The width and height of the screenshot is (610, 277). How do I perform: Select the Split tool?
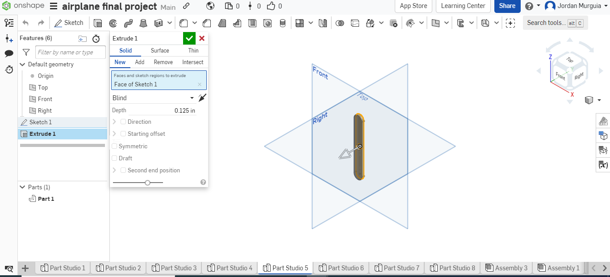point(355,23)
